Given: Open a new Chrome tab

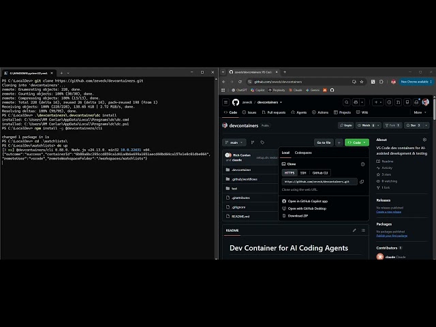Looking at the screenshot, I should (x=285, y=72).
